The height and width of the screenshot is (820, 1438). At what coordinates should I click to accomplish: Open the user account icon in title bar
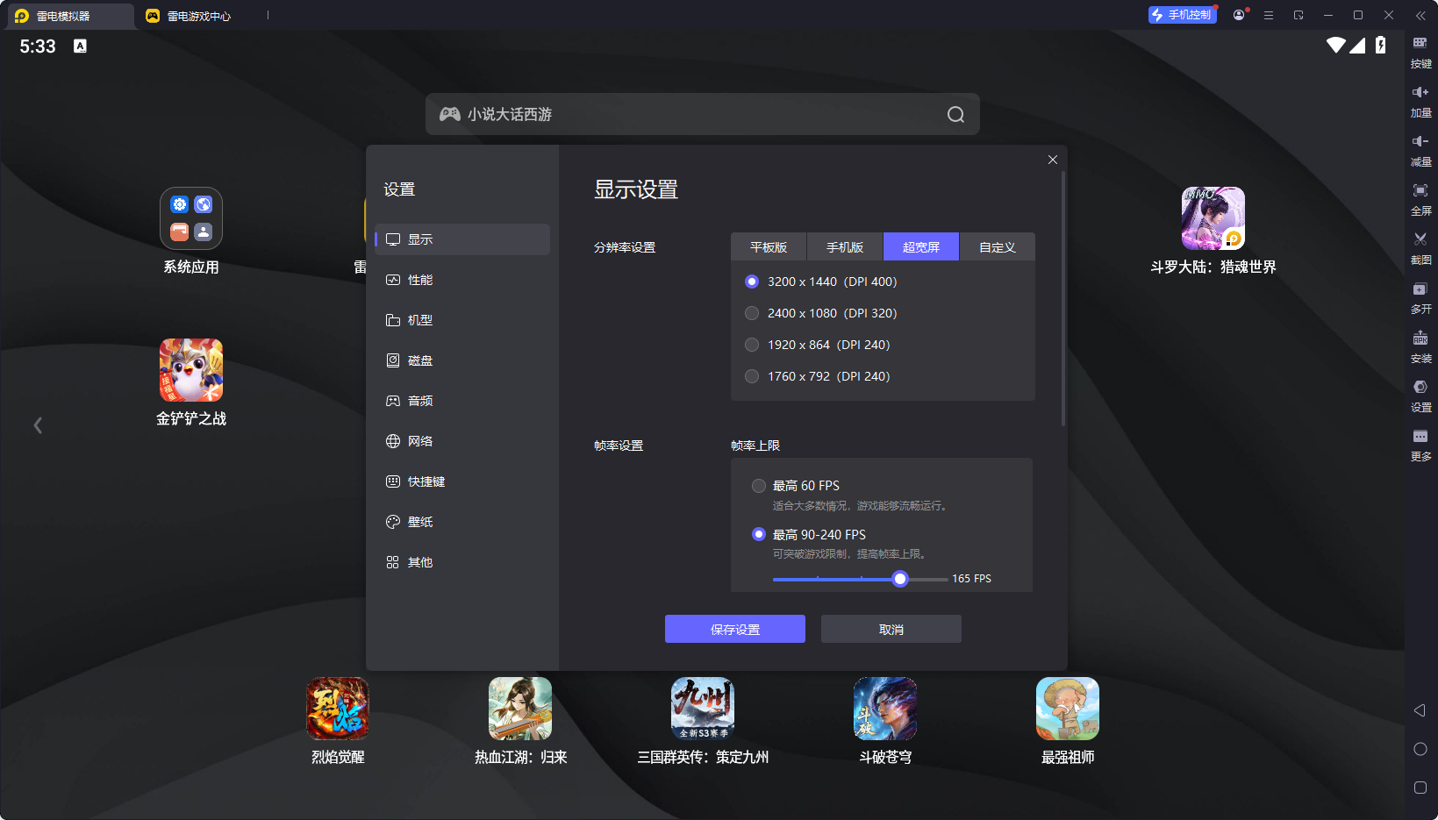coord(1239,15)
